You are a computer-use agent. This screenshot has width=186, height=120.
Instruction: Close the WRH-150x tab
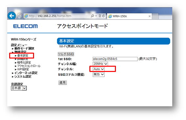pyautogui.click(x=150, y=16)
